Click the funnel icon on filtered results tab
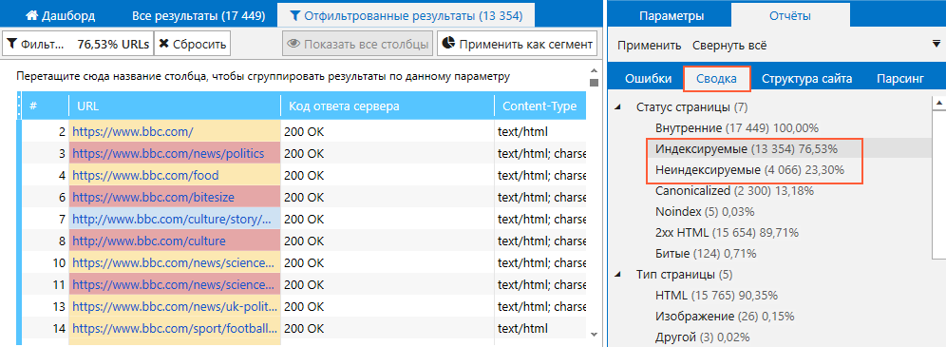The width and height of the screenshot is (946, 347). (294, 16)
